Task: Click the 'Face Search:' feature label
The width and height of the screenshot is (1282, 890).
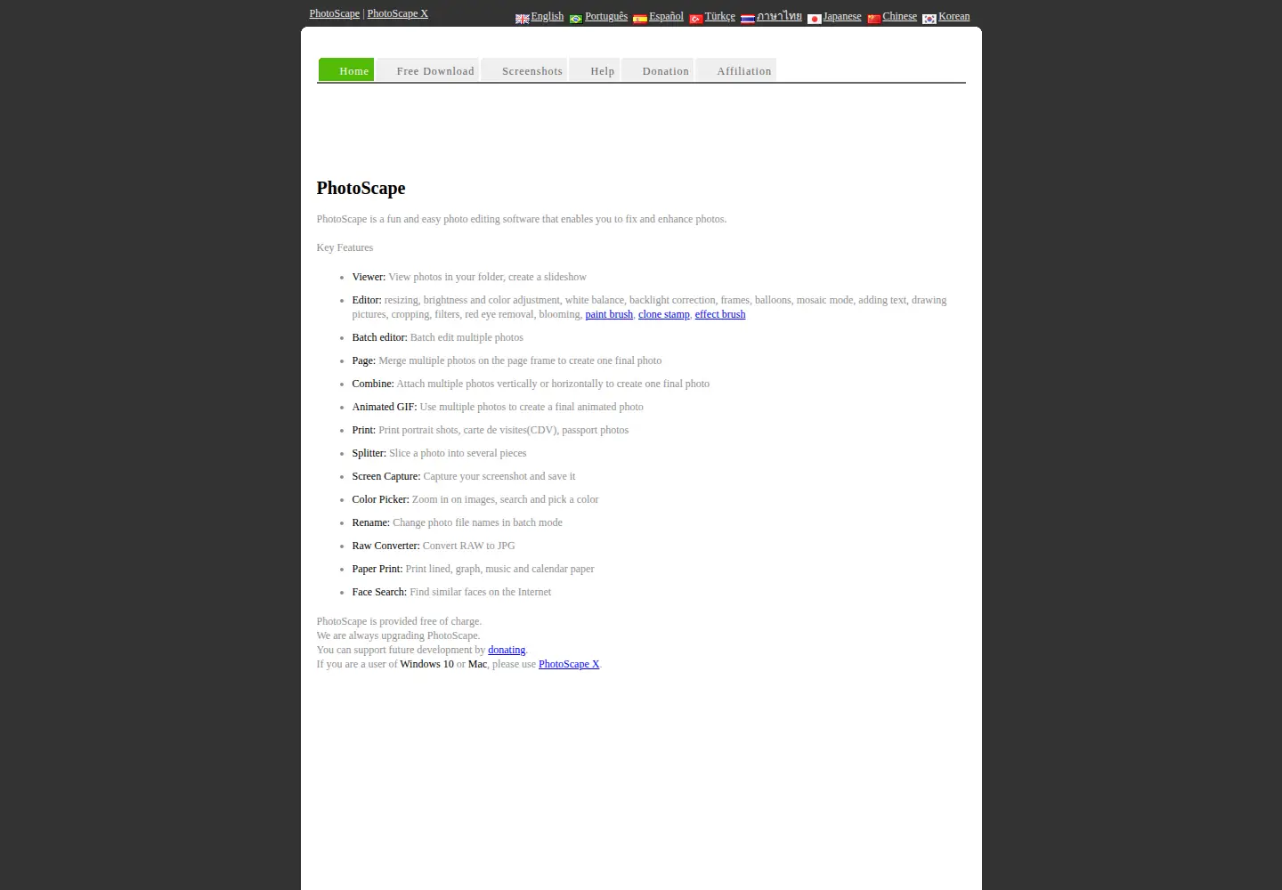Action: tap(379, 592)
